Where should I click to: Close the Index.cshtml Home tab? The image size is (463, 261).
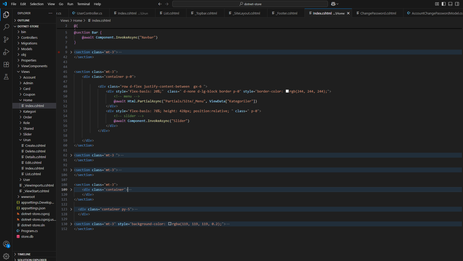(348, 13)
